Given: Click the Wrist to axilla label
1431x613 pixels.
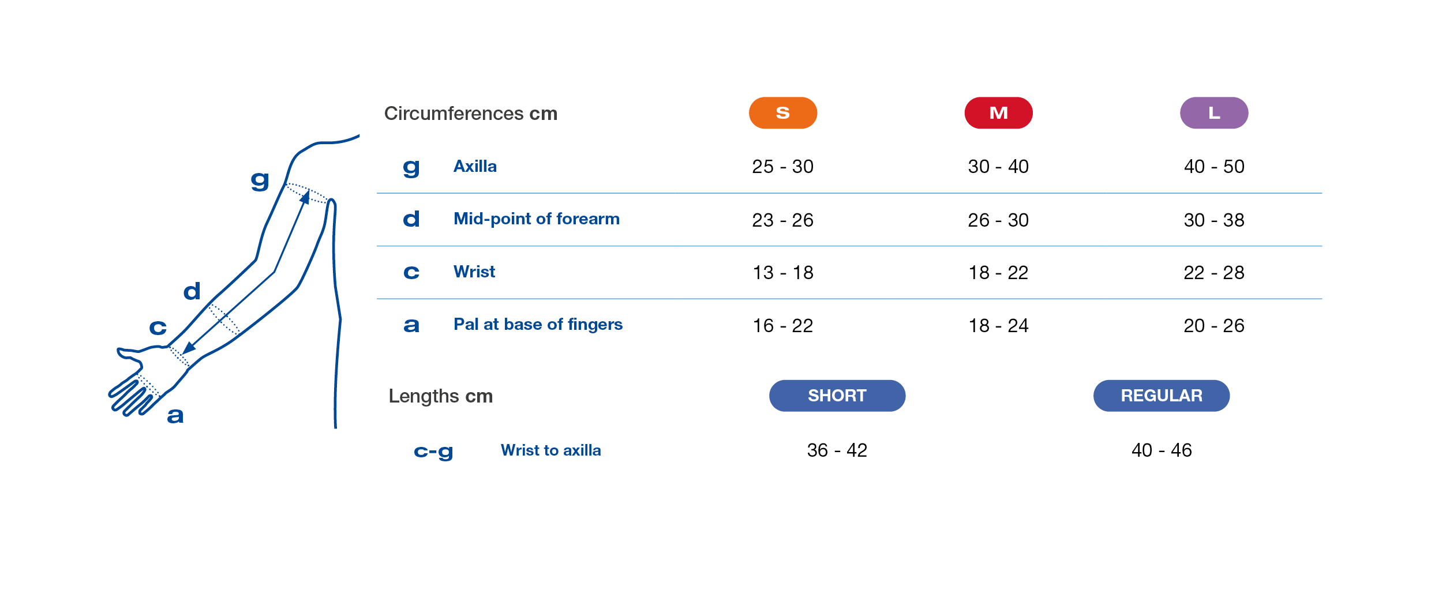Looking at the screenshot, I should (550, 450).
